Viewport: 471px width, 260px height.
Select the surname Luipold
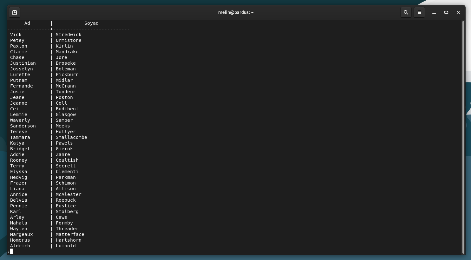coord(66,246)
